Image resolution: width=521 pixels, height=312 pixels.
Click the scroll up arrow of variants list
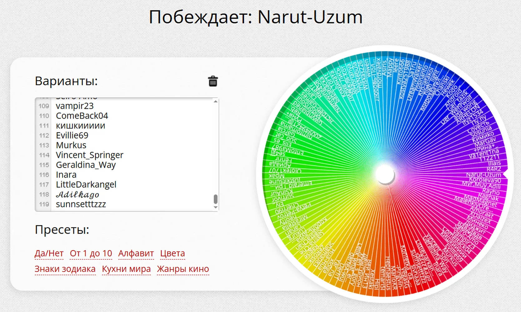[215, 101]
